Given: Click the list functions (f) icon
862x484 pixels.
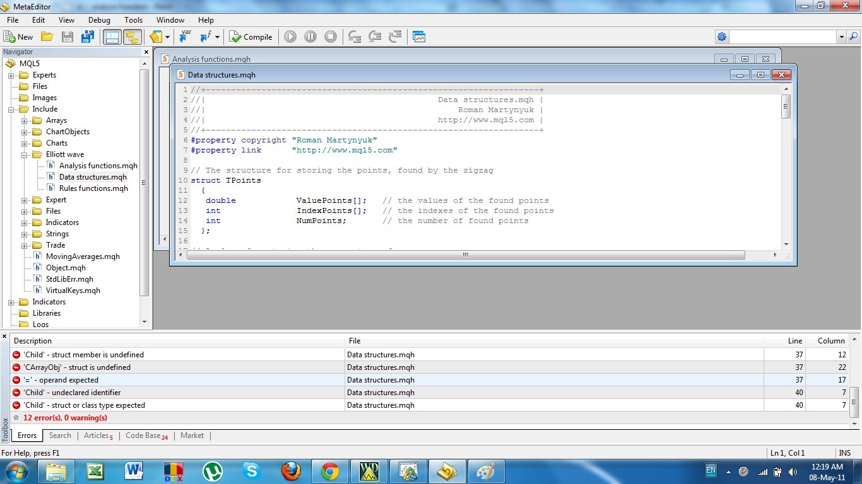Looking at the screenshot, I should (x=205, y=37).
